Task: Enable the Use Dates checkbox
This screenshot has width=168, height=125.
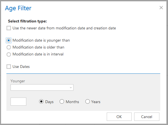Action: [x=9, y=67]
